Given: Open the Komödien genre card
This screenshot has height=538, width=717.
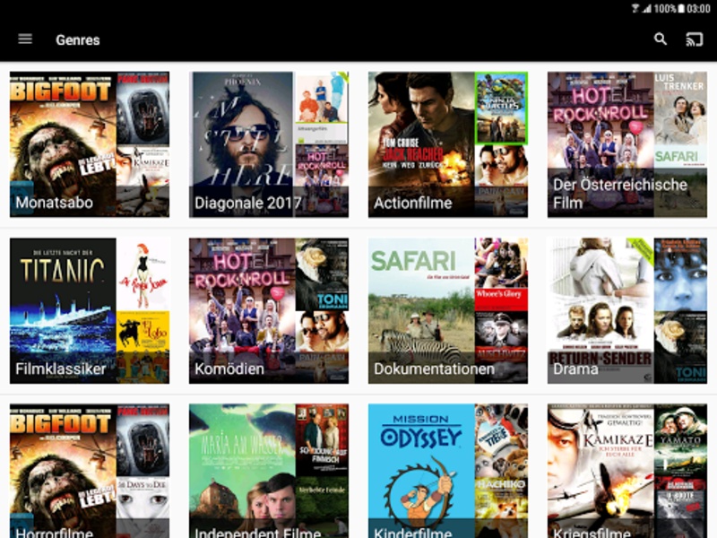Looking at the screenshot, I should click(x=269, y=310).
